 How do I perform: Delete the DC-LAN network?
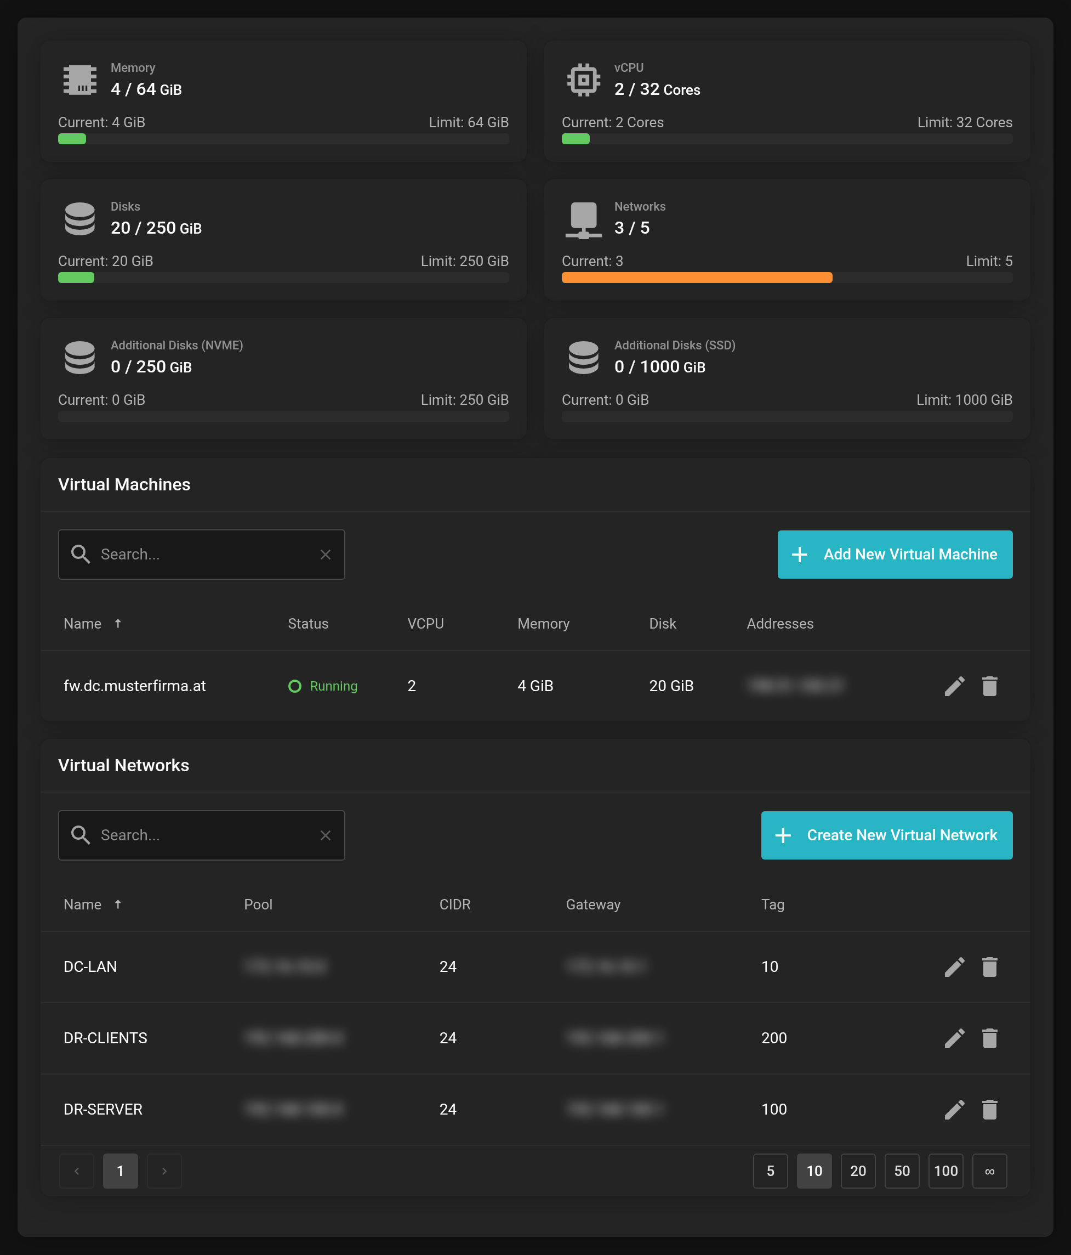(x=989, y=967)
